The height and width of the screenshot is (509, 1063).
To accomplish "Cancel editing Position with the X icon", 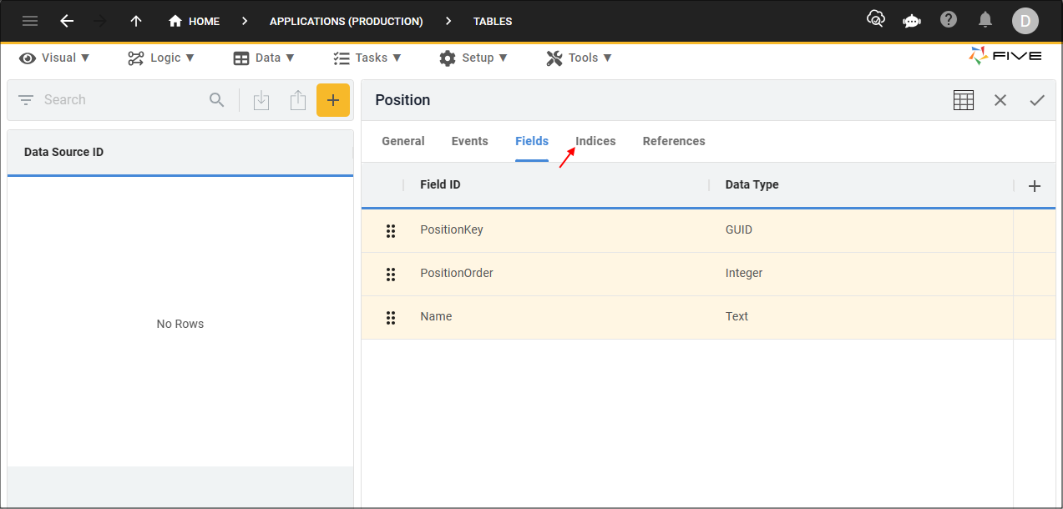I will coord(1000,100).
